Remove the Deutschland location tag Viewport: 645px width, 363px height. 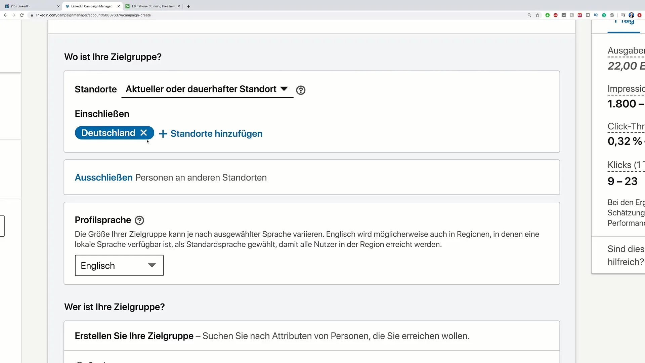[143, 133]
